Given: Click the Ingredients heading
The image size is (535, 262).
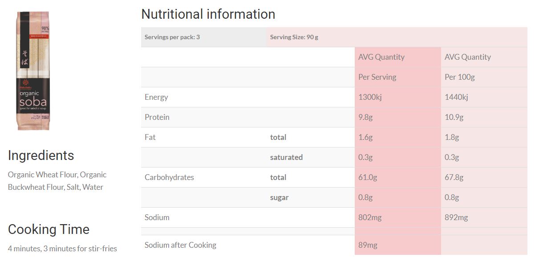Looking at the screenshot, I should pyautogui.click(x=41, y=156).
